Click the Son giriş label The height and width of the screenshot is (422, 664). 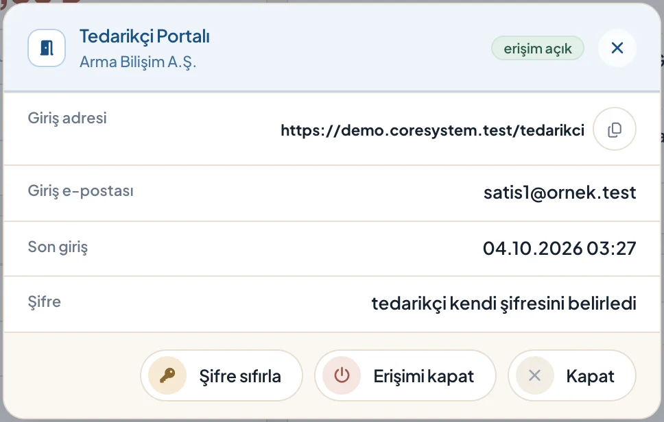pos(58,247)
